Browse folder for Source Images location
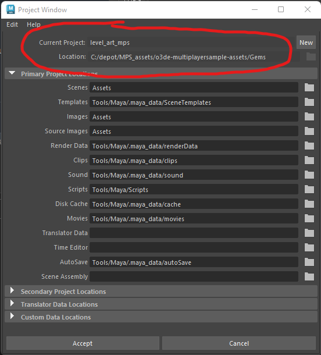This screenshot has height=355, width=321. coord(309,131)
